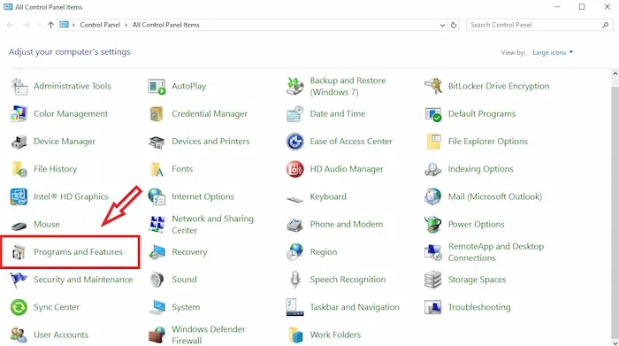619x346 pixels.
Task: Open the Programs and Features link text
Action: 78,252
